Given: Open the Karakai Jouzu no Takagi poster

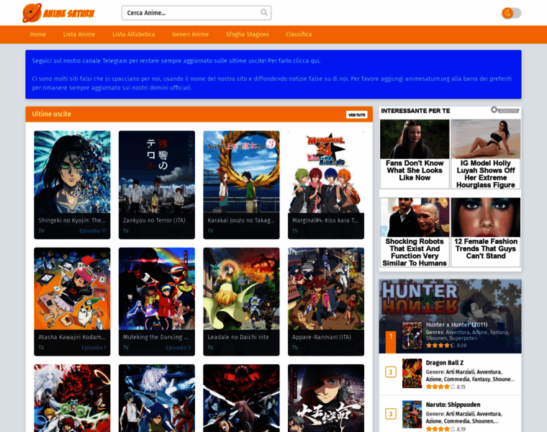Looking at the screenshot, I should (x=241, y=171).
